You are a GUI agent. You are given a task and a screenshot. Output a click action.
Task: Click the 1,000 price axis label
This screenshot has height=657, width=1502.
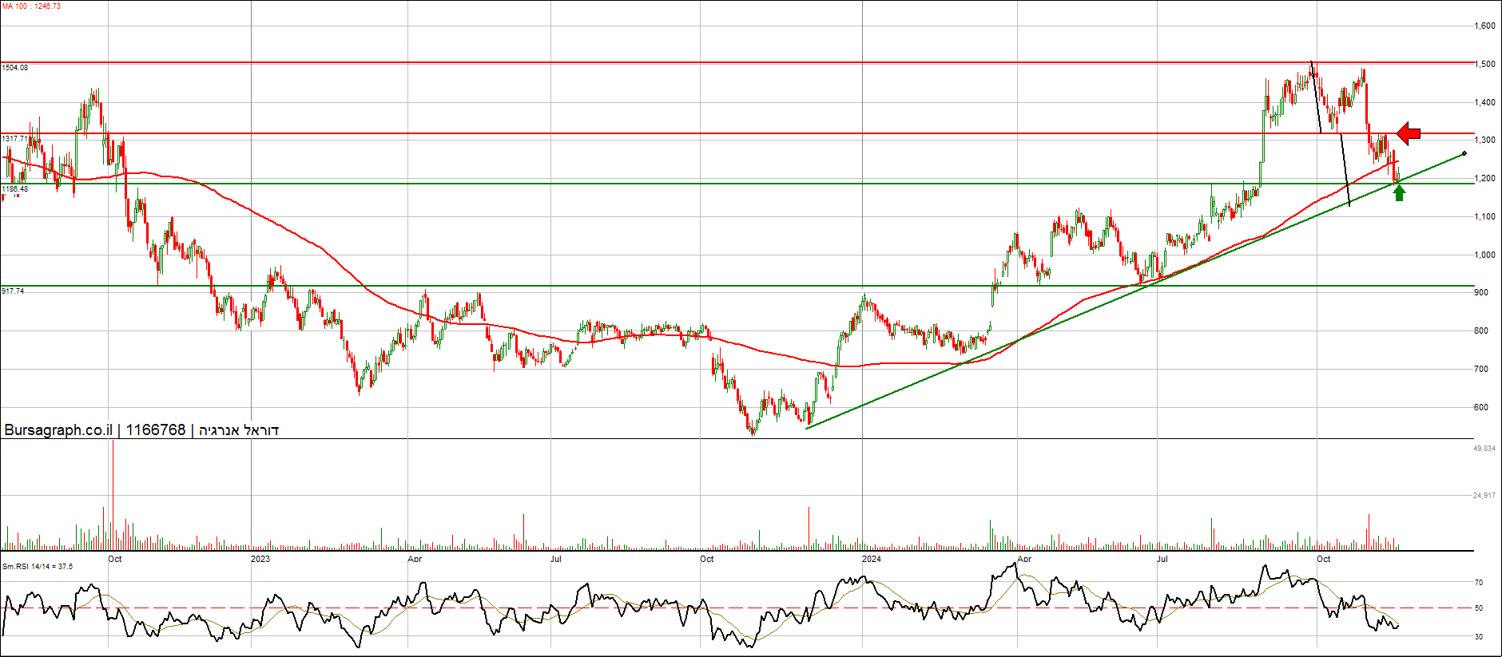click(x=1485, y=255)
